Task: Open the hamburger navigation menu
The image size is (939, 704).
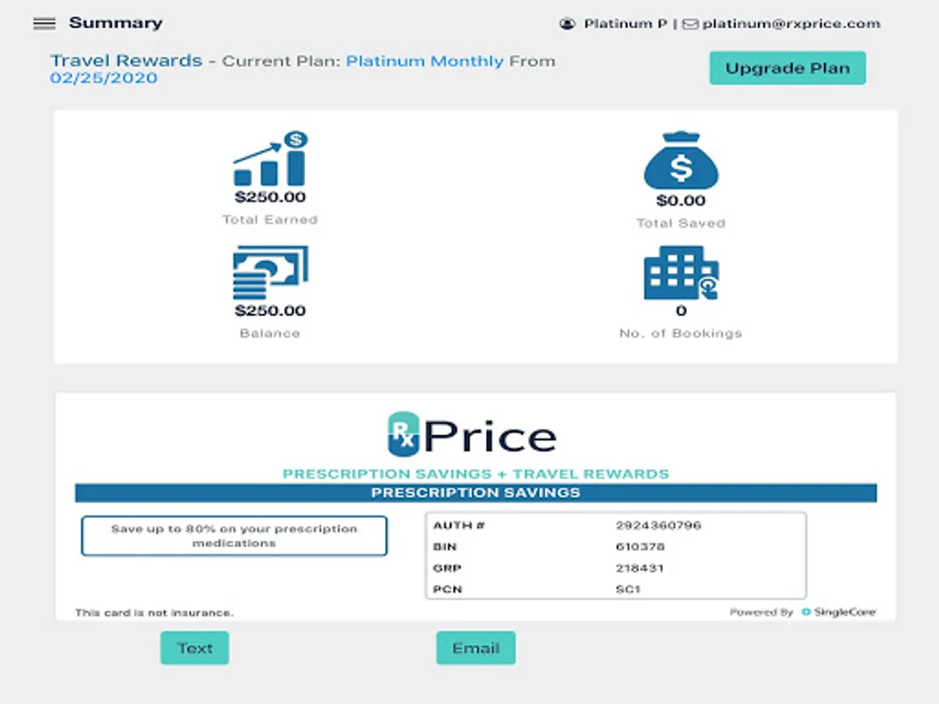Action: click(44, 23)
